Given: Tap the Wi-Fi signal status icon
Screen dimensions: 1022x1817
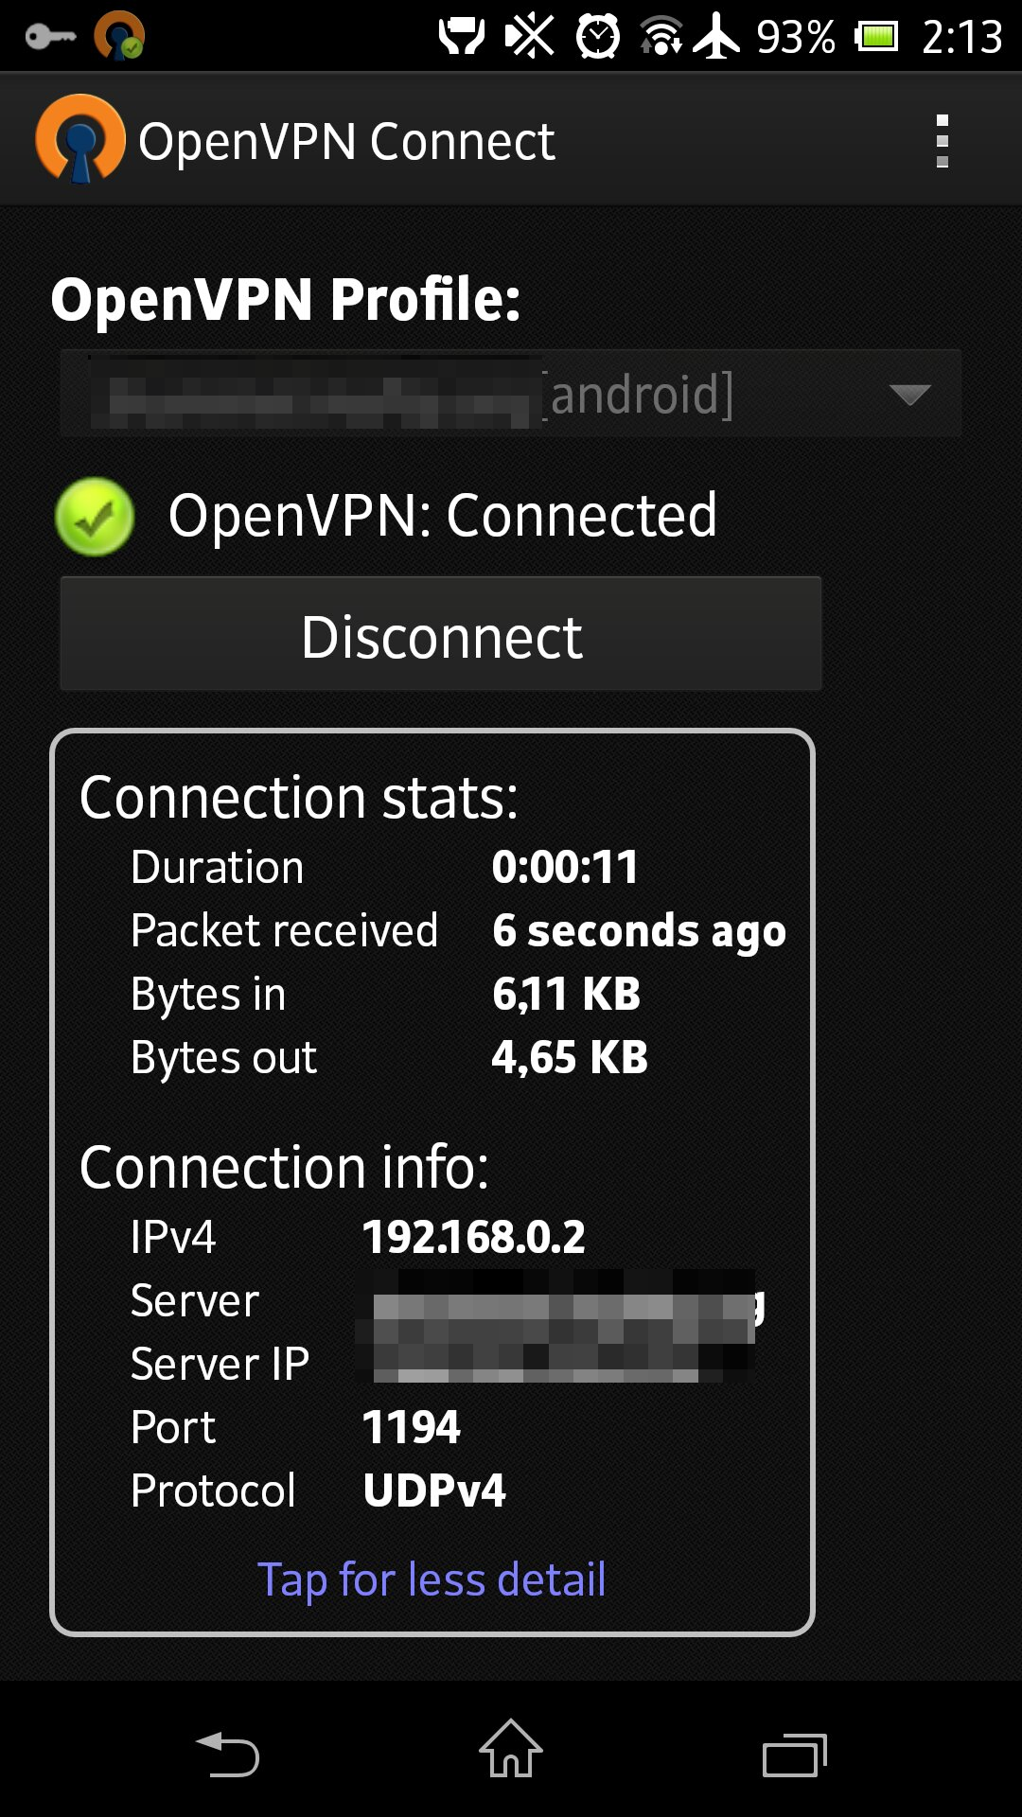Looking at the screenshot, I should pyautogui.click(x=661, y=36).
